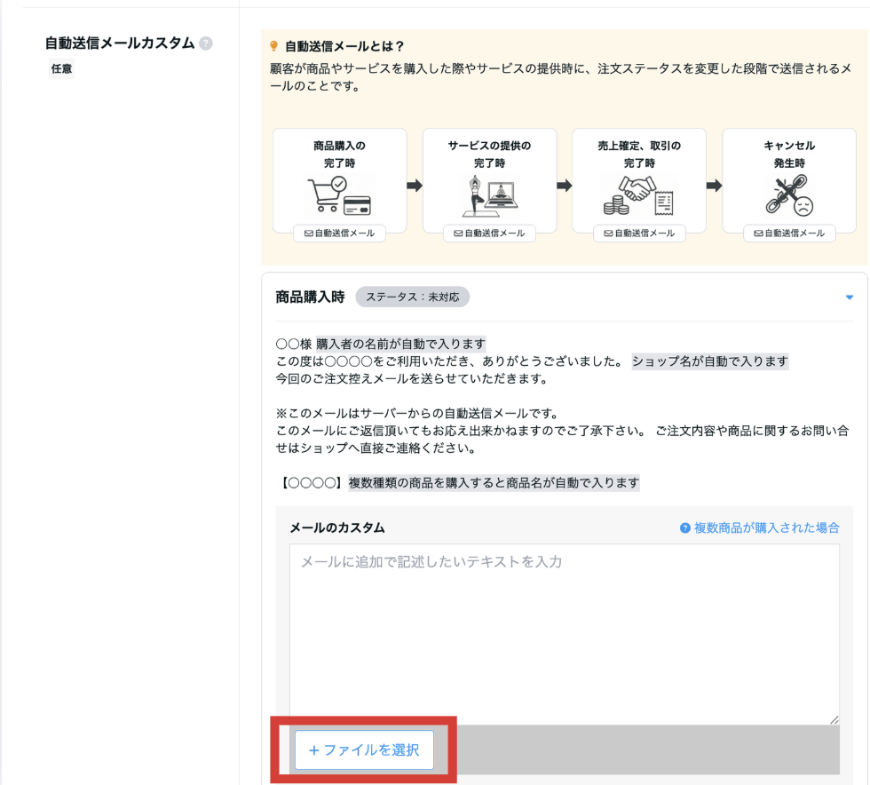
Task: Click 複数種類の商品を購入すると商品名が自動で入ります note
Action: click(x=494, y=482)
